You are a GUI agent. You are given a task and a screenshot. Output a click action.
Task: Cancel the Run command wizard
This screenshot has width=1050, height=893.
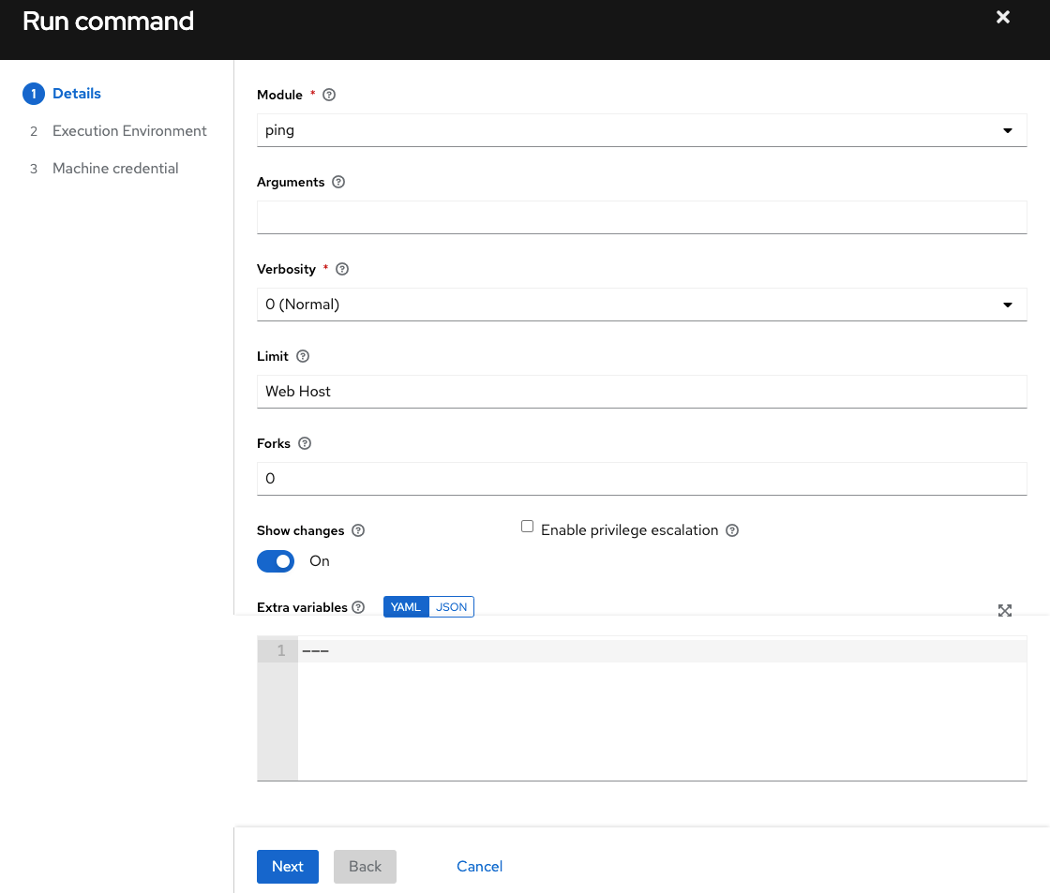(x=479, y=866)
